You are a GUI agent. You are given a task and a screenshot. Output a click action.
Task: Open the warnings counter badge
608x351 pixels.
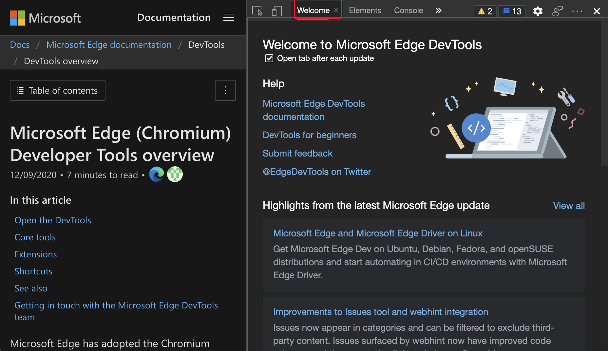[x=485, y=11]
